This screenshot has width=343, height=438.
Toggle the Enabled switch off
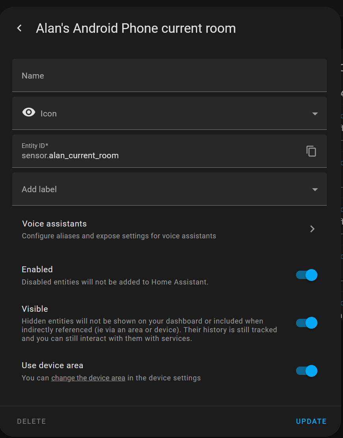pos(306,275)
